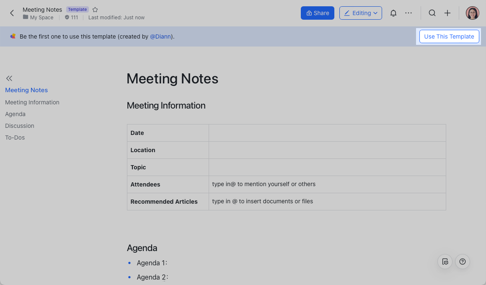
Task: Open My Space folder breadcrumb
Action: 41,18
